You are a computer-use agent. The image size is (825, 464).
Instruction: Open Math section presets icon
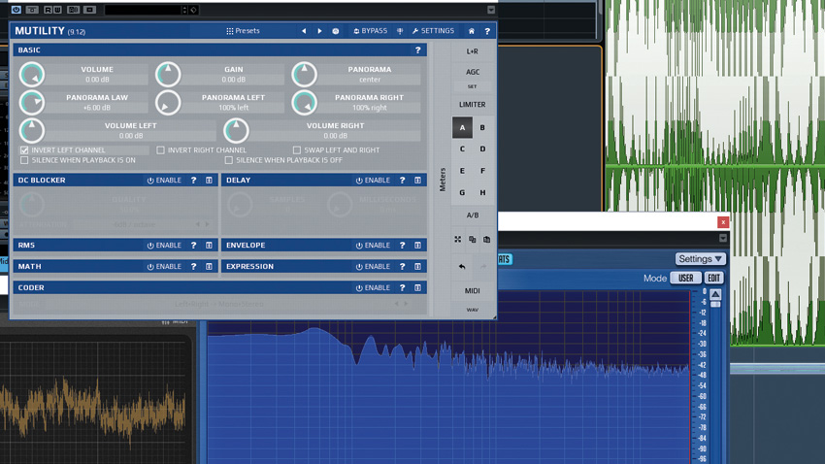pos(209,266)
